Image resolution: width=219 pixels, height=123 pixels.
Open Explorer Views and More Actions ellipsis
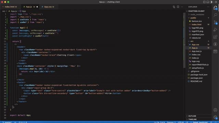coord(208,7)
